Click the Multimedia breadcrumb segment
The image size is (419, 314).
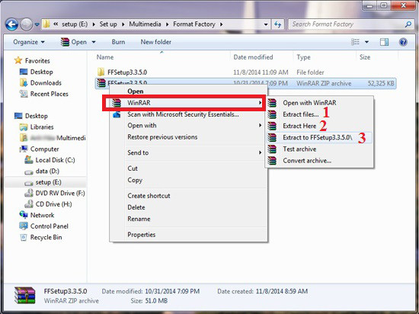[x=145, y=24]
